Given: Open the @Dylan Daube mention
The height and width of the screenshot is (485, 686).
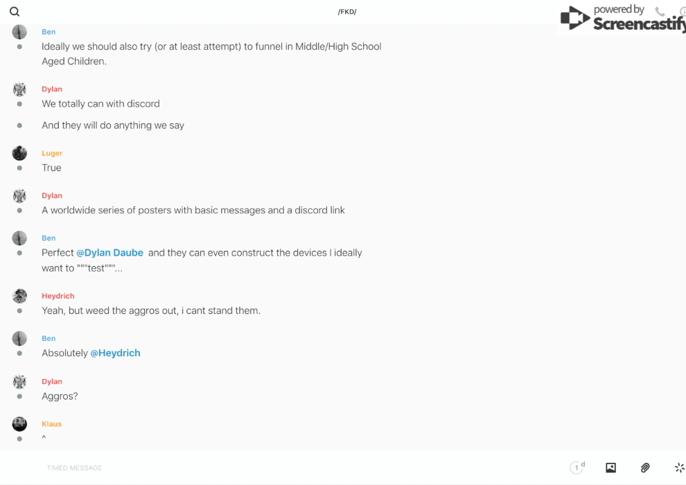Looking at the screenshot, I should [x=109, y=253].
